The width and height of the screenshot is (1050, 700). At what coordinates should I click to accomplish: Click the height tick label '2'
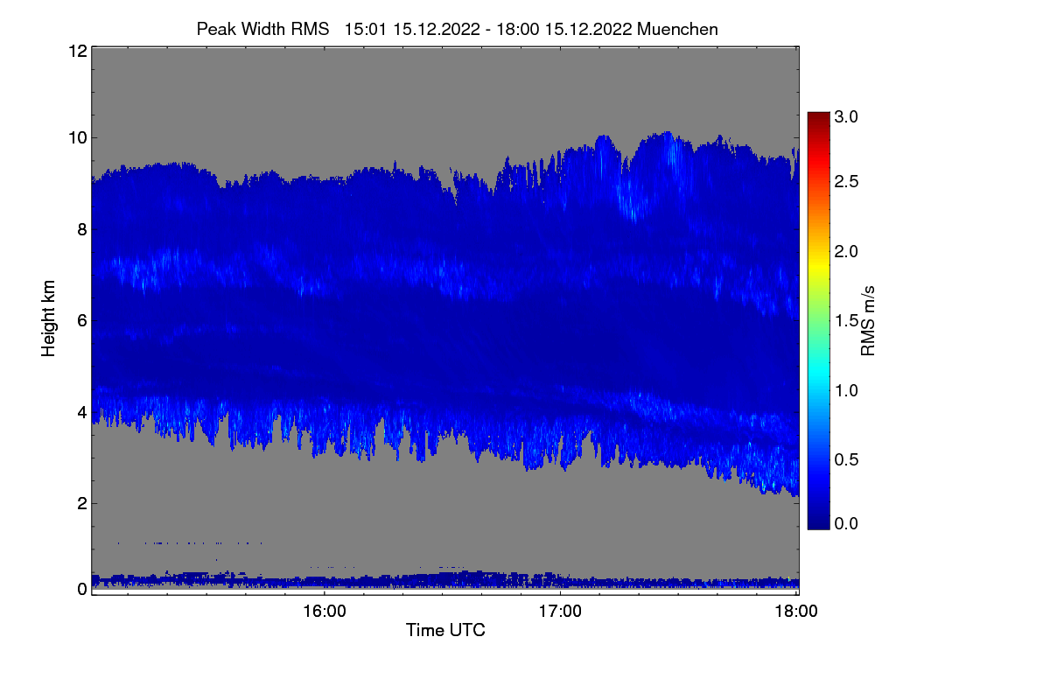coord(81,503)
